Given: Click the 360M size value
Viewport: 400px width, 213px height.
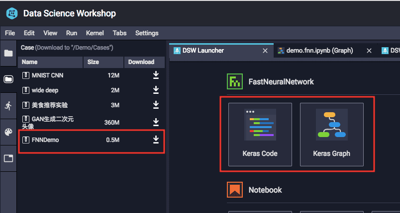Looking at the screenshot, I should click(112, 123).
